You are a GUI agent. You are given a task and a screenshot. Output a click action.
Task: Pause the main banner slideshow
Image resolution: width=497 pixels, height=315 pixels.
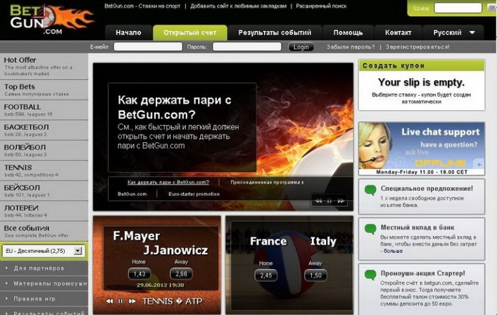329,201
